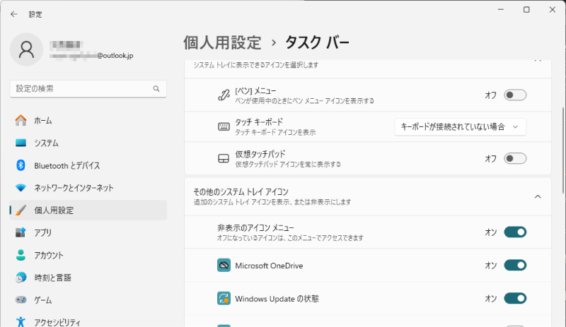Click the @outlook.jp account email
The height and width of the screenshot is (327, 566).
coord(91,56)
